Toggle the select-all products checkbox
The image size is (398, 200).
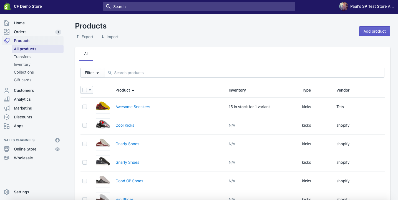[x=85, y=90]
